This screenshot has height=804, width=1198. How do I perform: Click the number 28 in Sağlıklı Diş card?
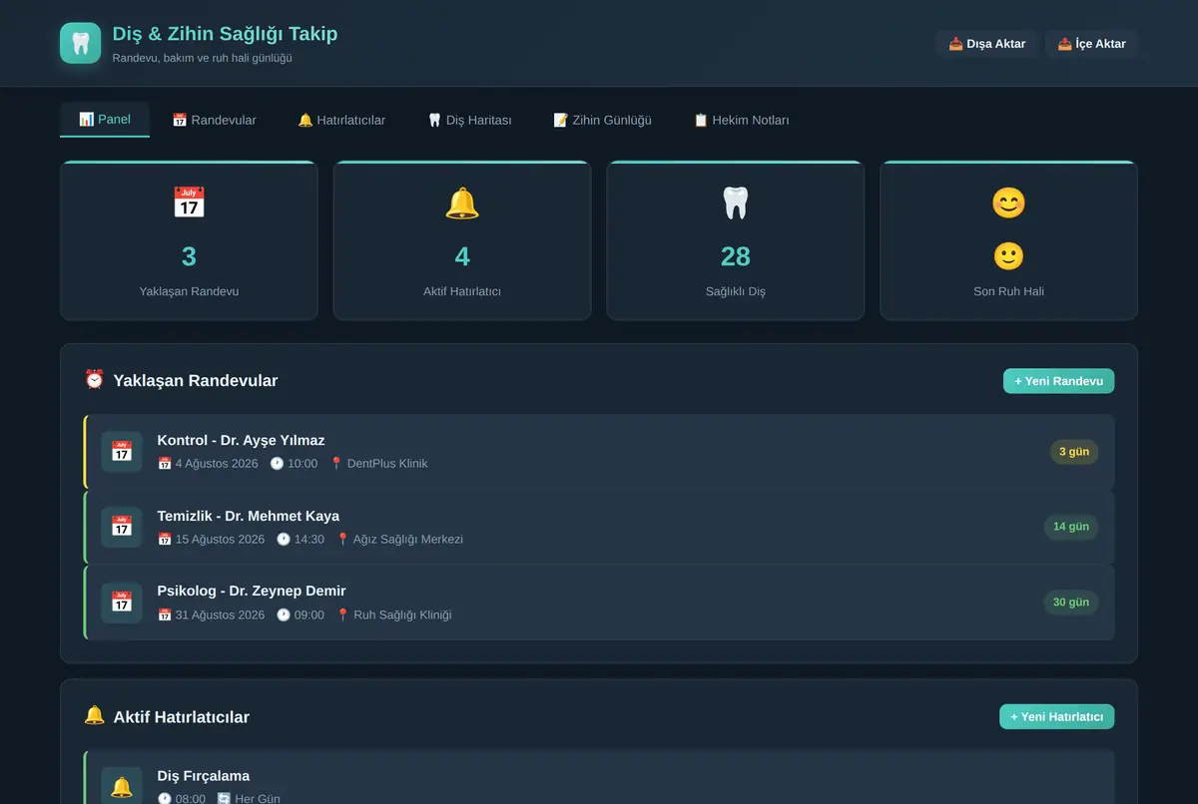(736, 256)
